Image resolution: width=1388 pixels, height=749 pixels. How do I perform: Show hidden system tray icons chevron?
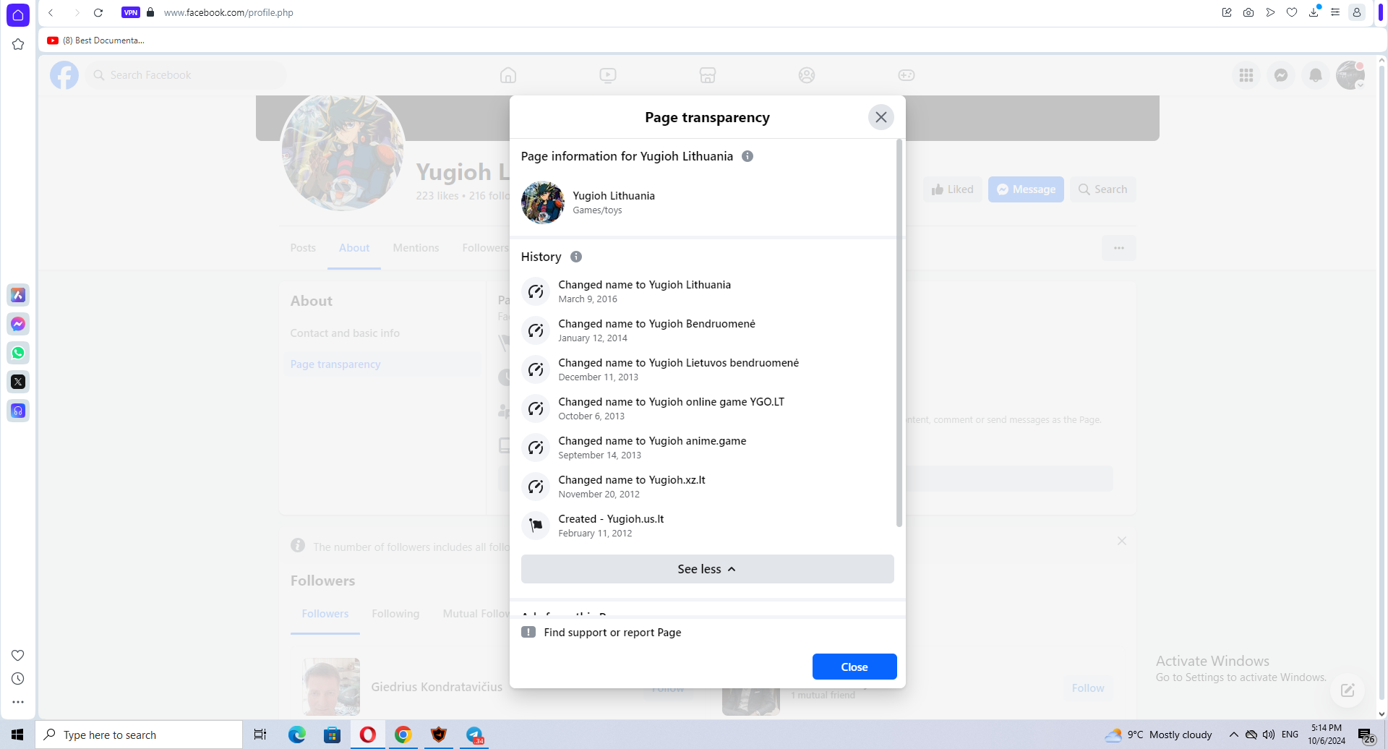point(1233,735)
